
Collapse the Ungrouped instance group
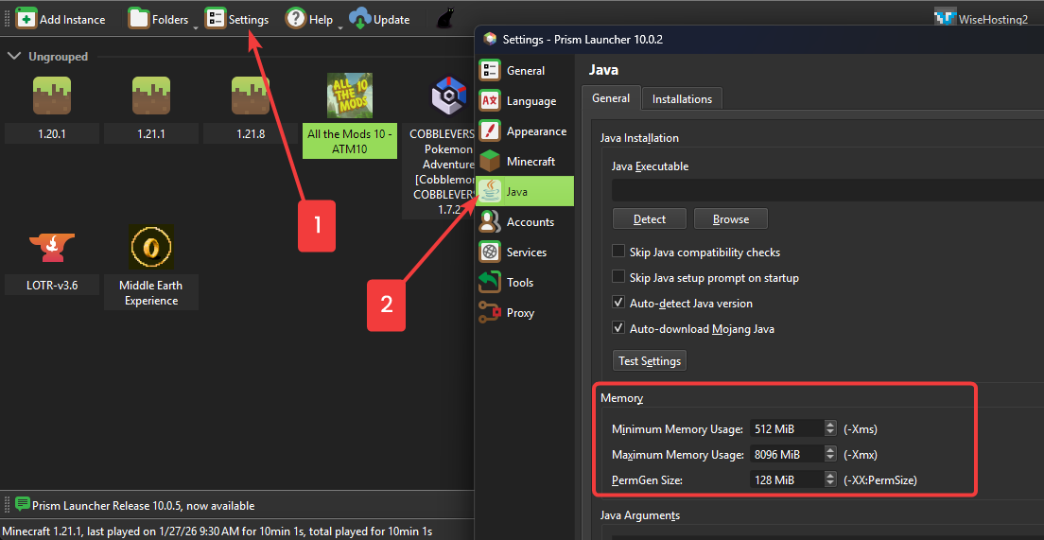point(13,56)
